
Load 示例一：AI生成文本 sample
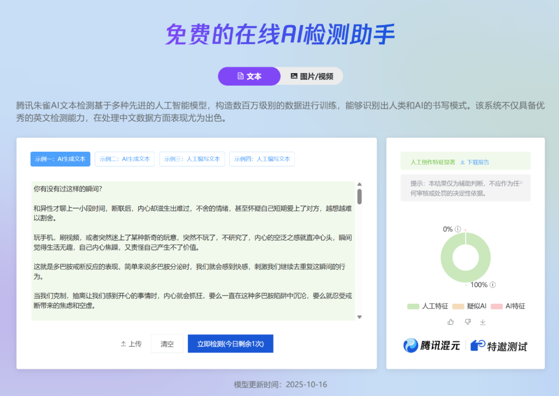tap(60, 159)
